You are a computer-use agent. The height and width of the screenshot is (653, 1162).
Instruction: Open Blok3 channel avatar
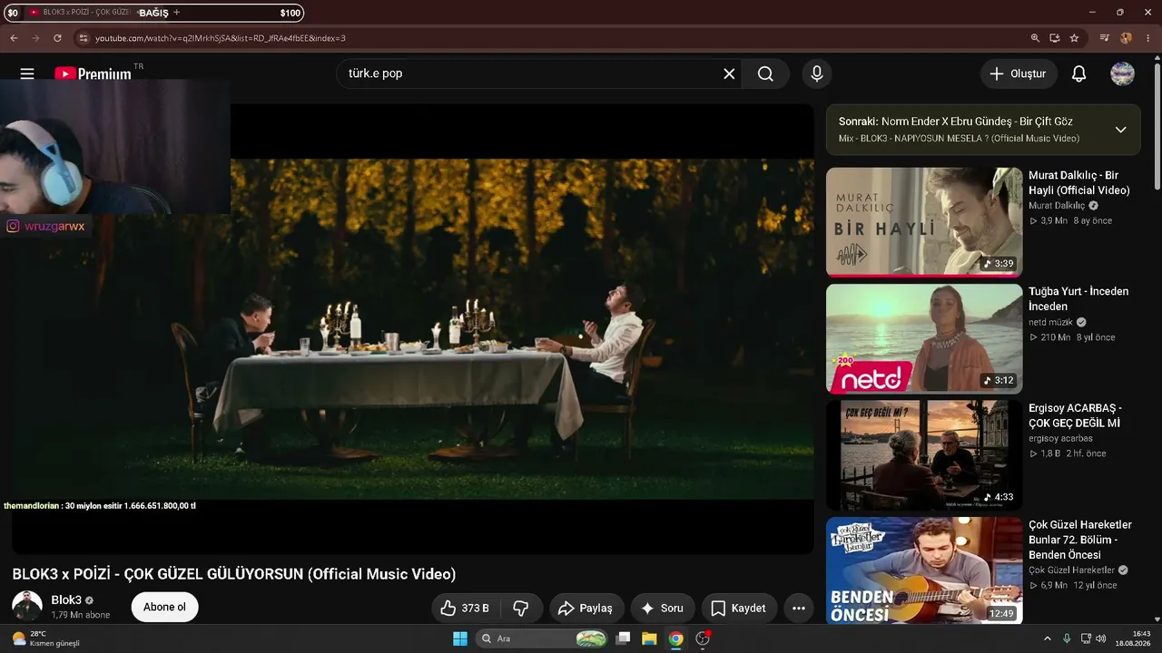click(27, 607)
